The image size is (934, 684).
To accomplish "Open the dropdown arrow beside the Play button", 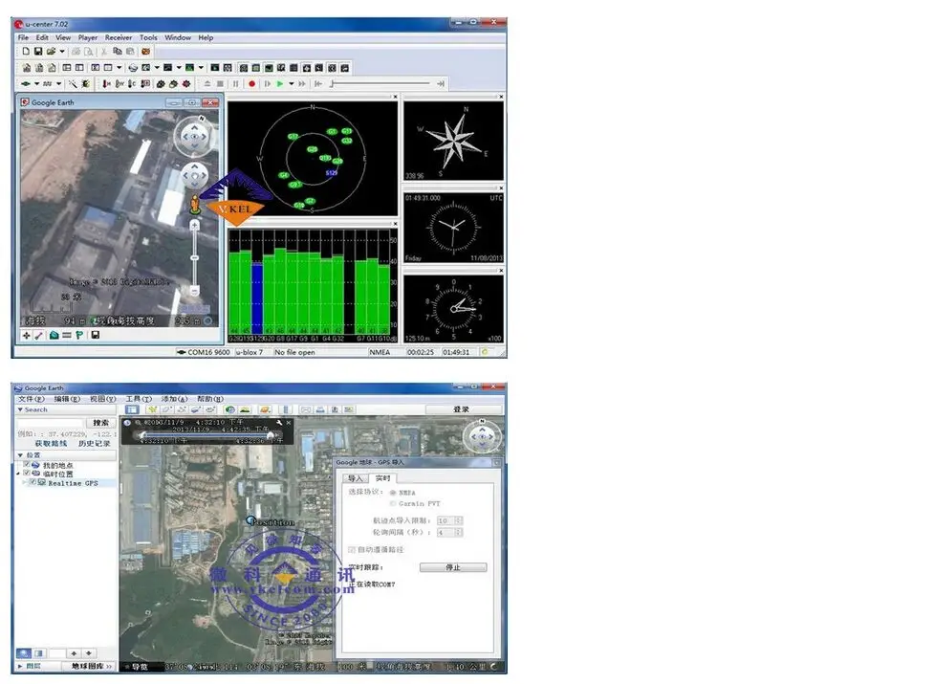I will tap(291, 84).
